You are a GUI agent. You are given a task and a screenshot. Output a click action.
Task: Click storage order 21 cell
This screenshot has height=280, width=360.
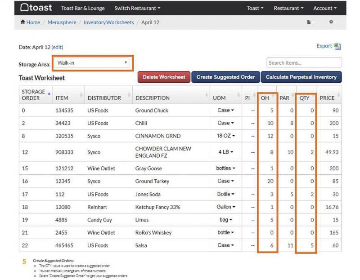pos(25,233)
